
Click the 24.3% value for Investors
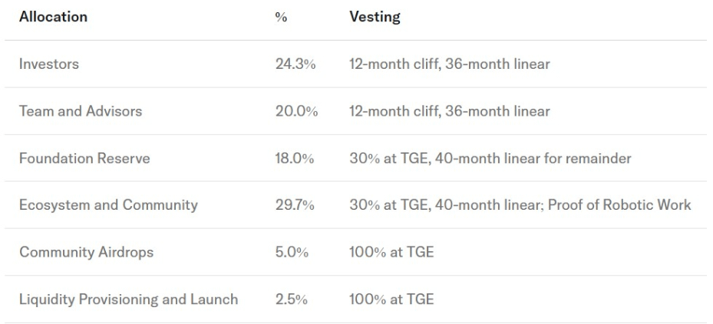(x=295, y=64)
